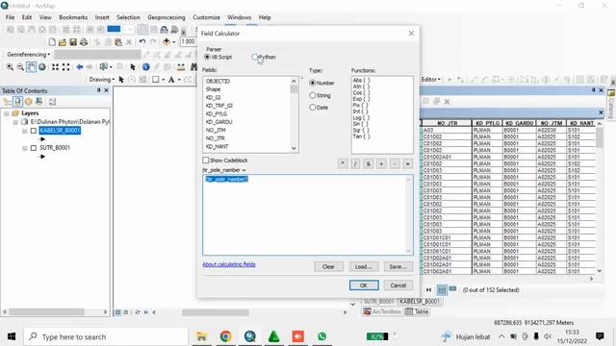616x346 pixels.
Task: Print the map with printer icon
Action: click(84, 41)
